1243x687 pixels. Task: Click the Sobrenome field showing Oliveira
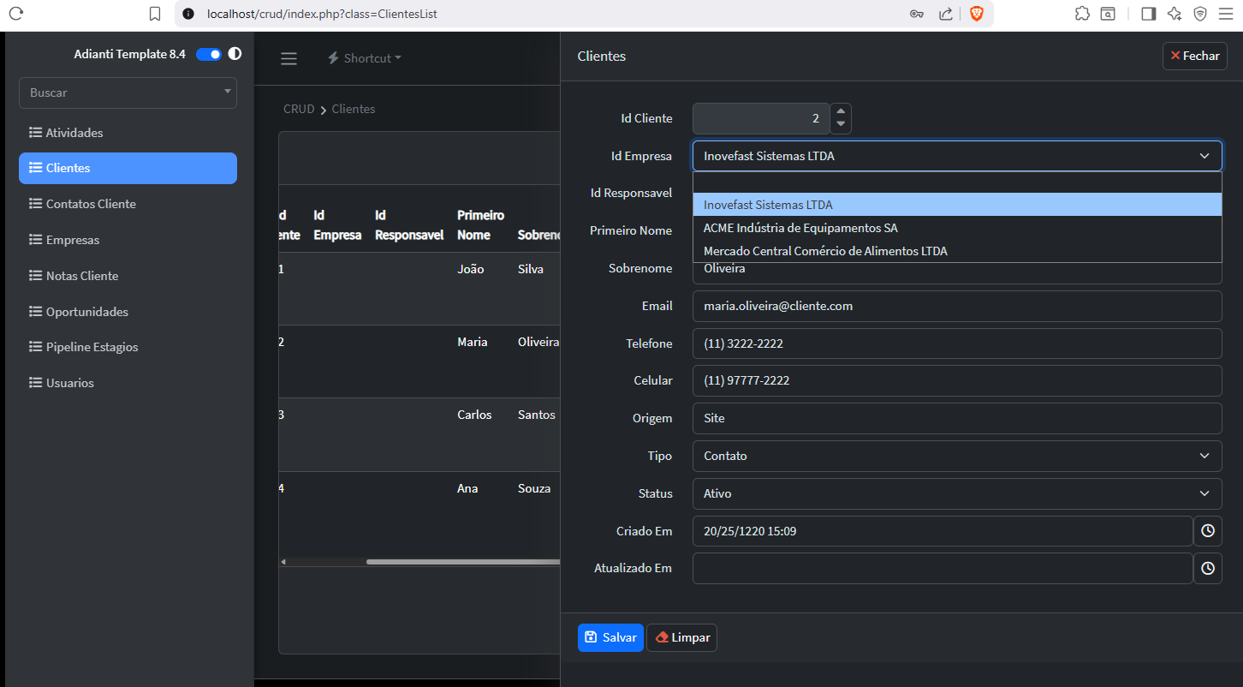pos(957,273)
